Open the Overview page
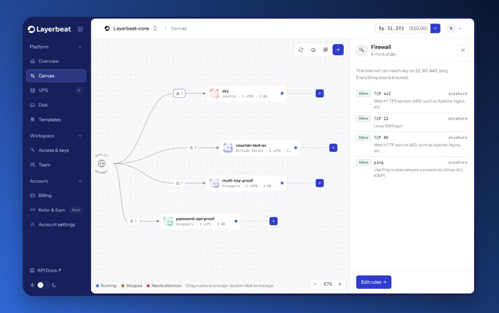This screenshot has width=499, height=313. tap(56, 61)
